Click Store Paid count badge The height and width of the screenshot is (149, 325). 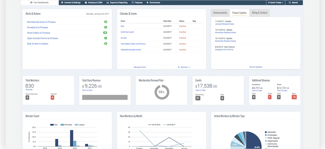tap(279, 97)
